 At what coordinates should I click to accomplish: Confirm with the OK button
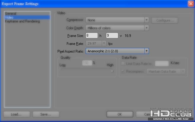point(120,114)
